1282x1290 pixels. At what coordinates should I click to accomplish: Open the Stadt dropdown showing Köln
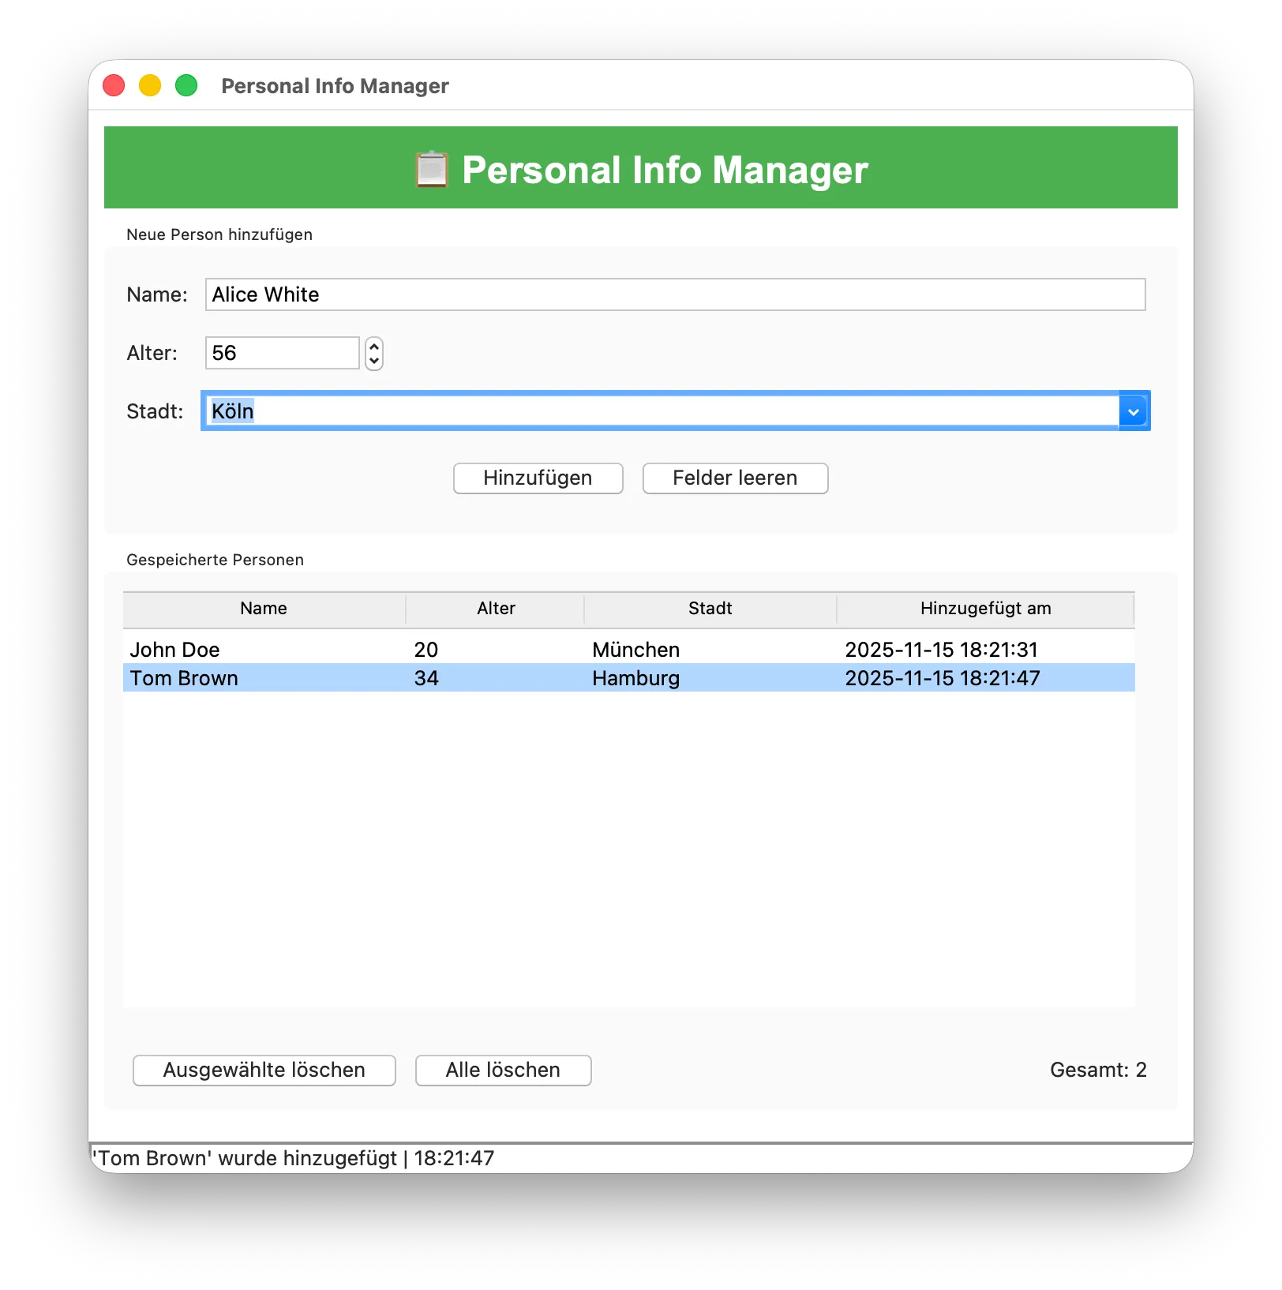coord(1134,411)
